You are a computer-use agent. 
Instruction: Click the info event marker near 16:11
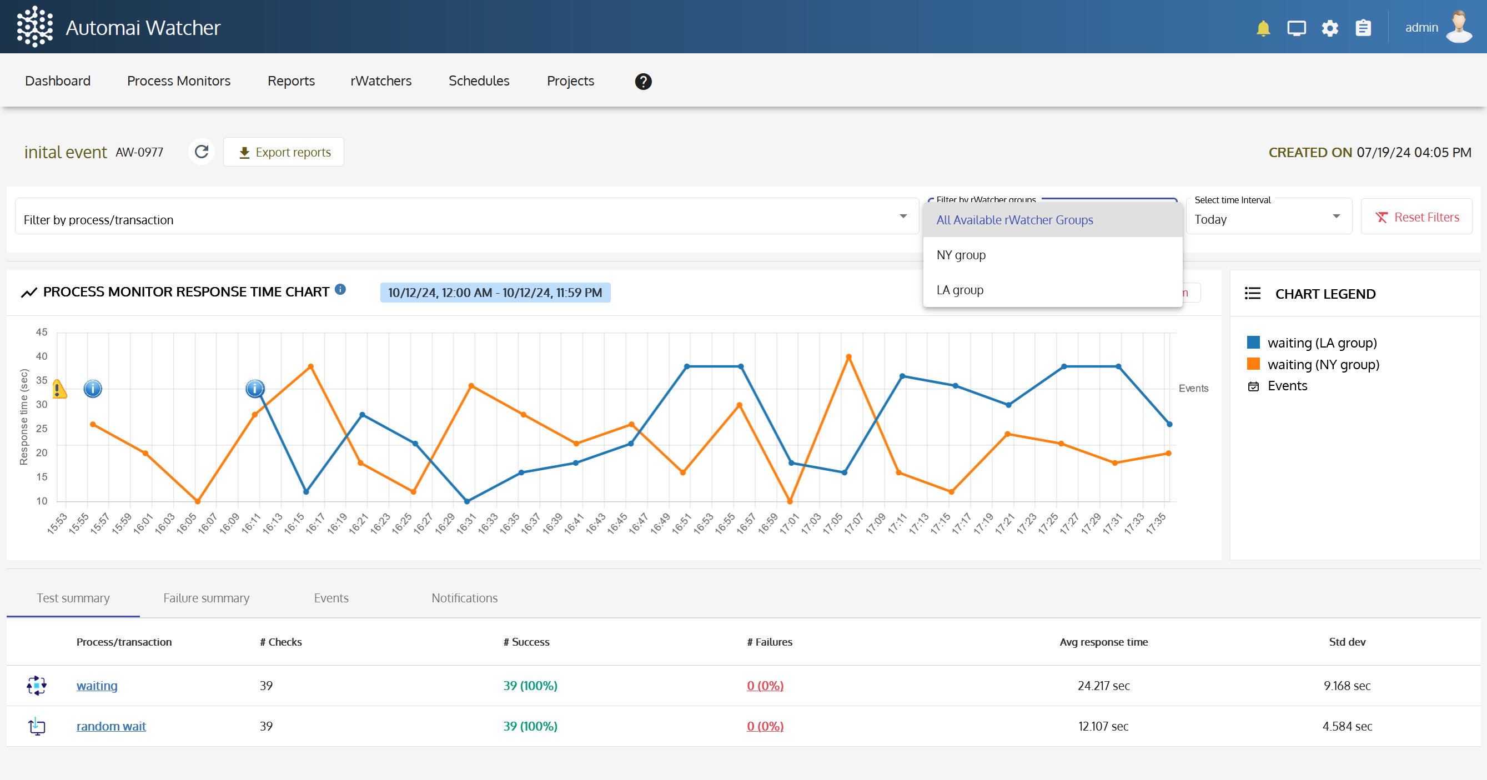(255, 389)
